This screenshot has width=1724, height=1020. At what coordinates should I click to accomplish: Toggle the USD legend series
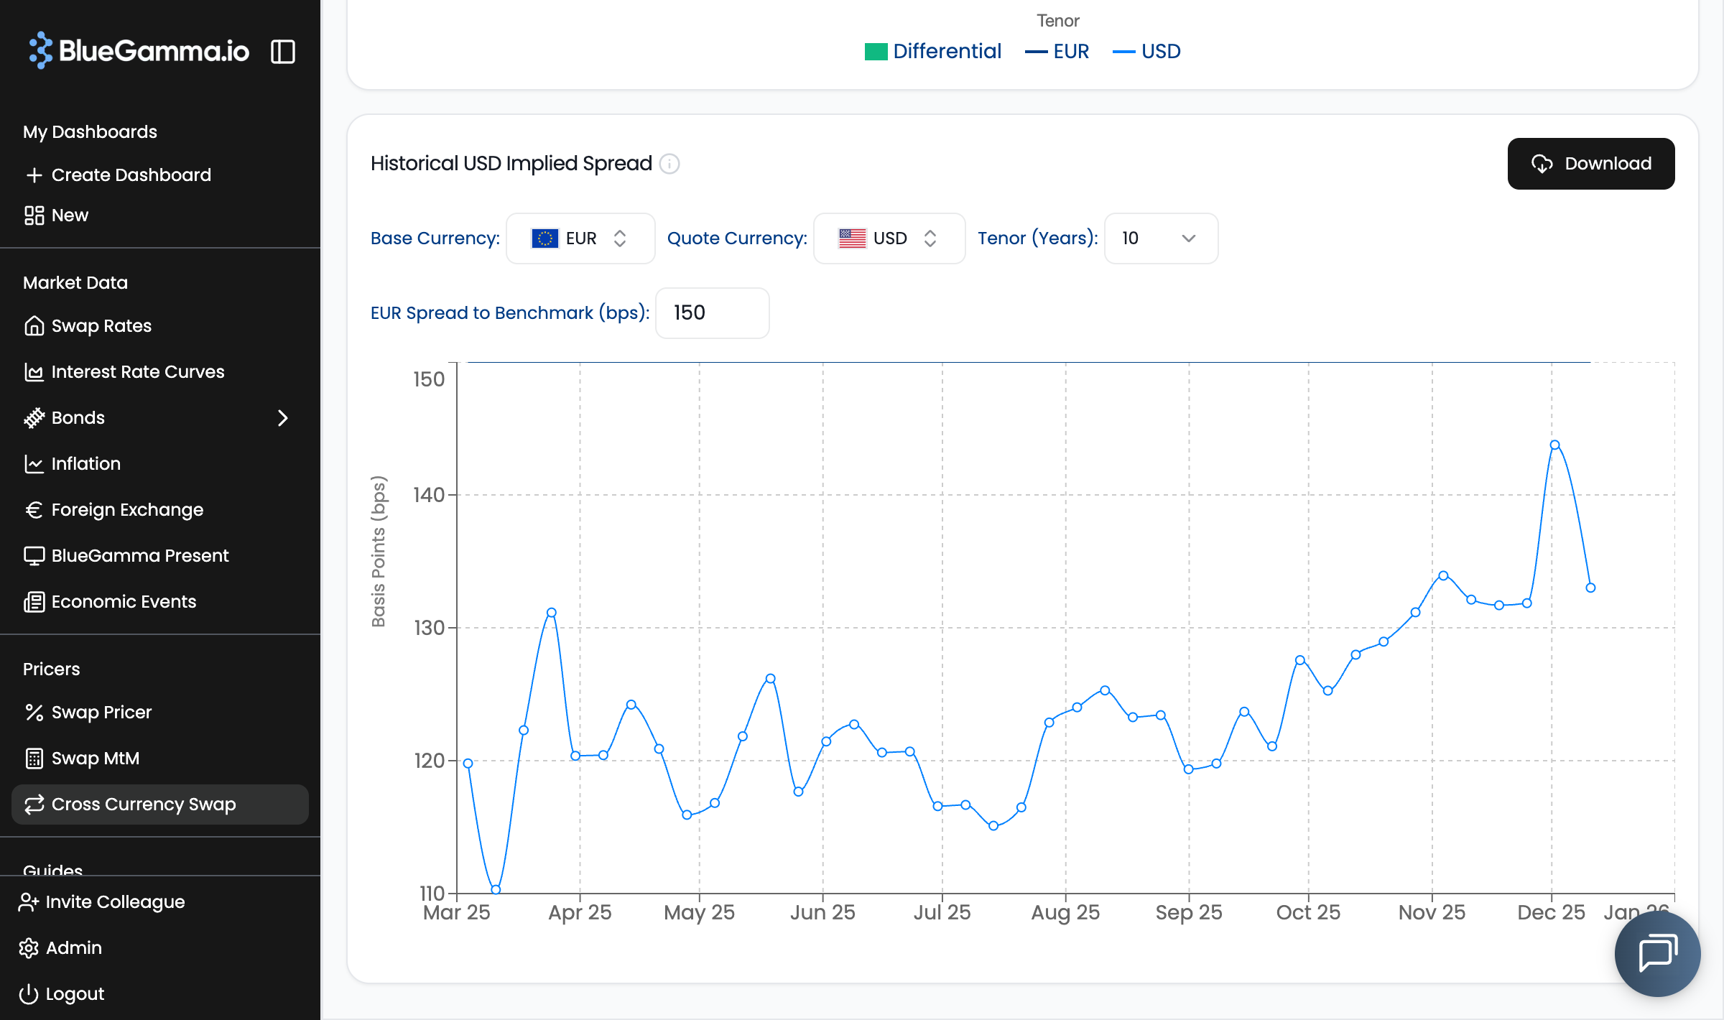[1146, 52]
